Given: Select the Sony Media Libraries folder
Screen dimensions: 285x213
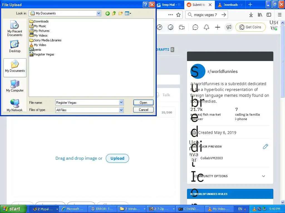Looking at the screenshot, I should pyautogui.click(x=45, y=40).
